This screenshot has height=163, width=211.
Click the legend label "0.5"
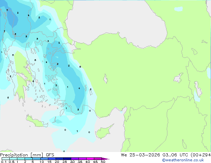[12, 162]
